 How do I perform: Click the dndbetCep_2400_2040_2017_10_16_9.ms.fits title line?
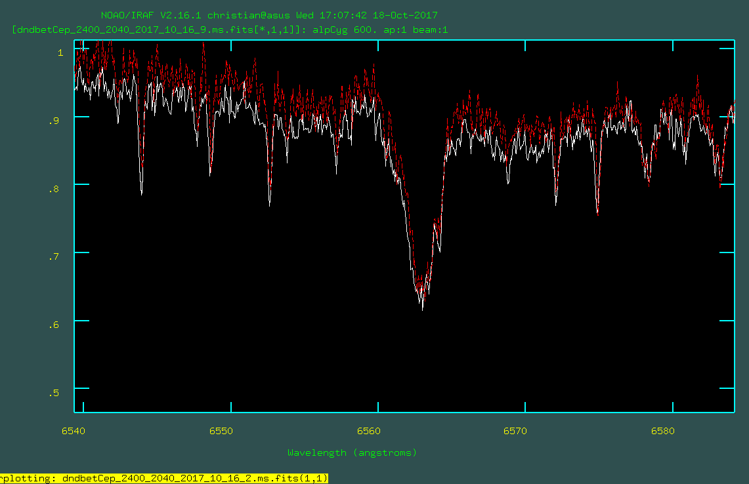230,30
